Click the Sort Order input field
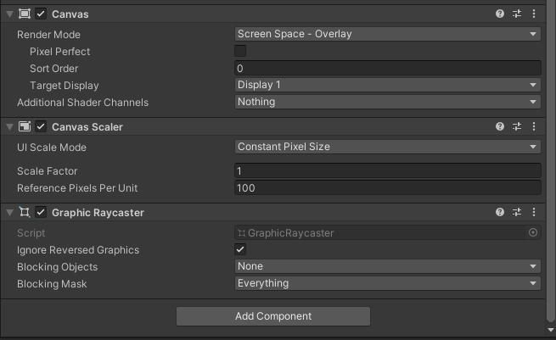This screenshot has width=556, height=340. [387, 69]
